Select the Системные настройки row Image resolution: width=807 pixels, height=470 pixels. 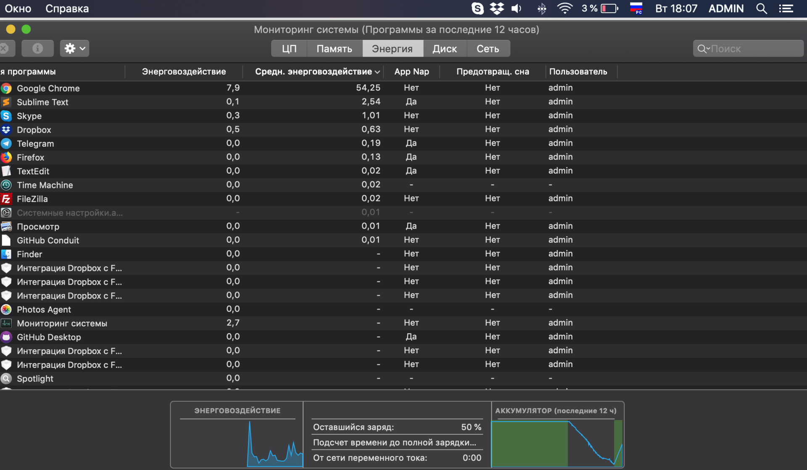pyautogui.click(x=403, y=213)
